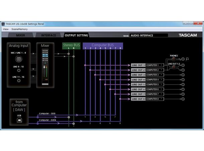
Task: Click the MIC / LINE 1 - 8 XLR connector icon
Action: coord(19,59)
